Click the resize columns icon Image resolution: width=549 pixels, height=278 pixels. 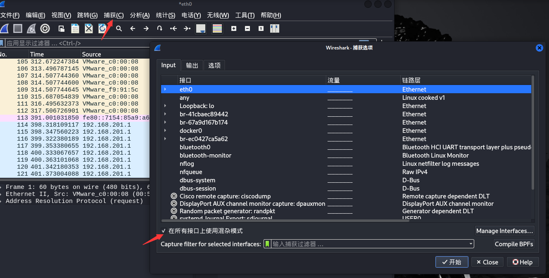click(275, 28)
